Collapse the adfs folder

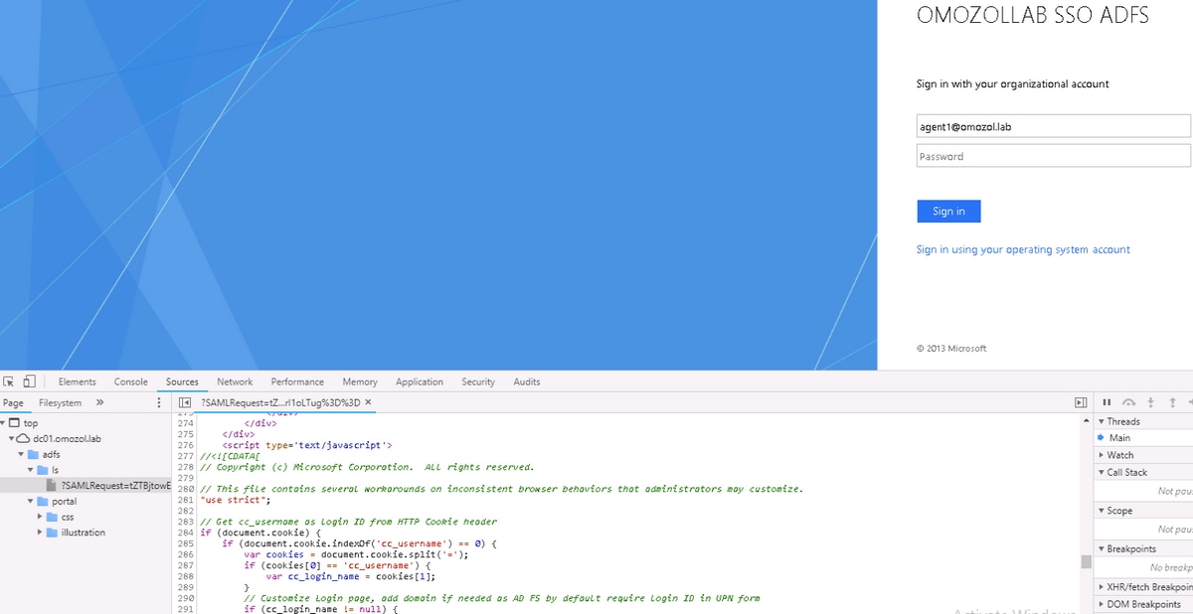coord(21,454)
